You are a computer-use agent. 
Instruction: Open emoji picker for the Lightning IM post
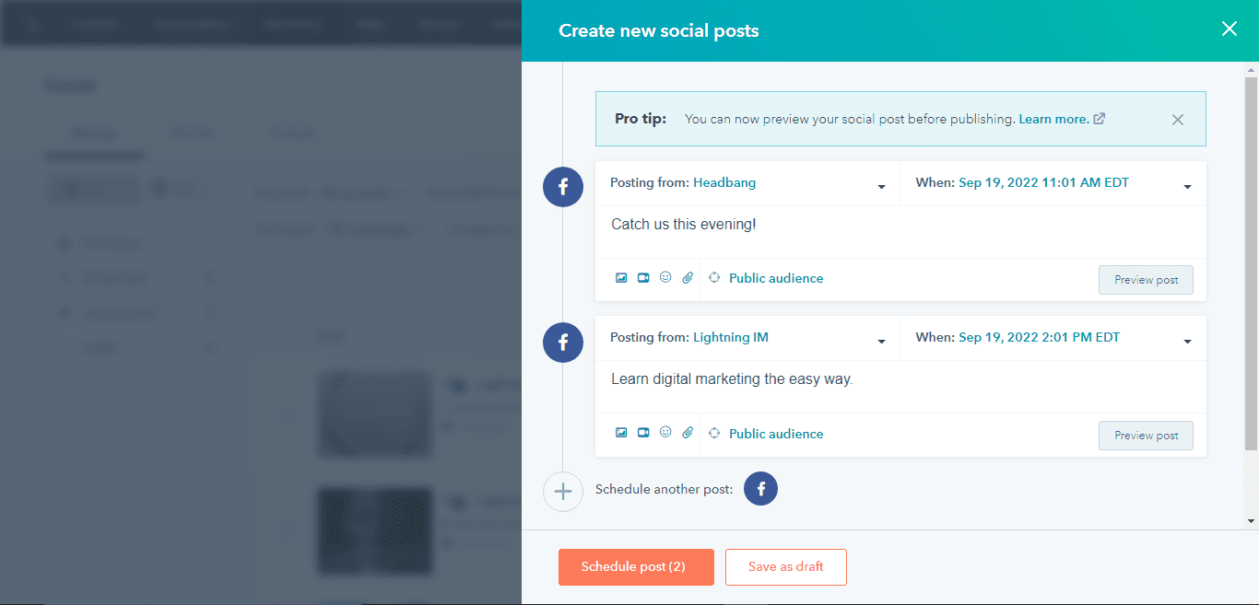pos(665,433)
